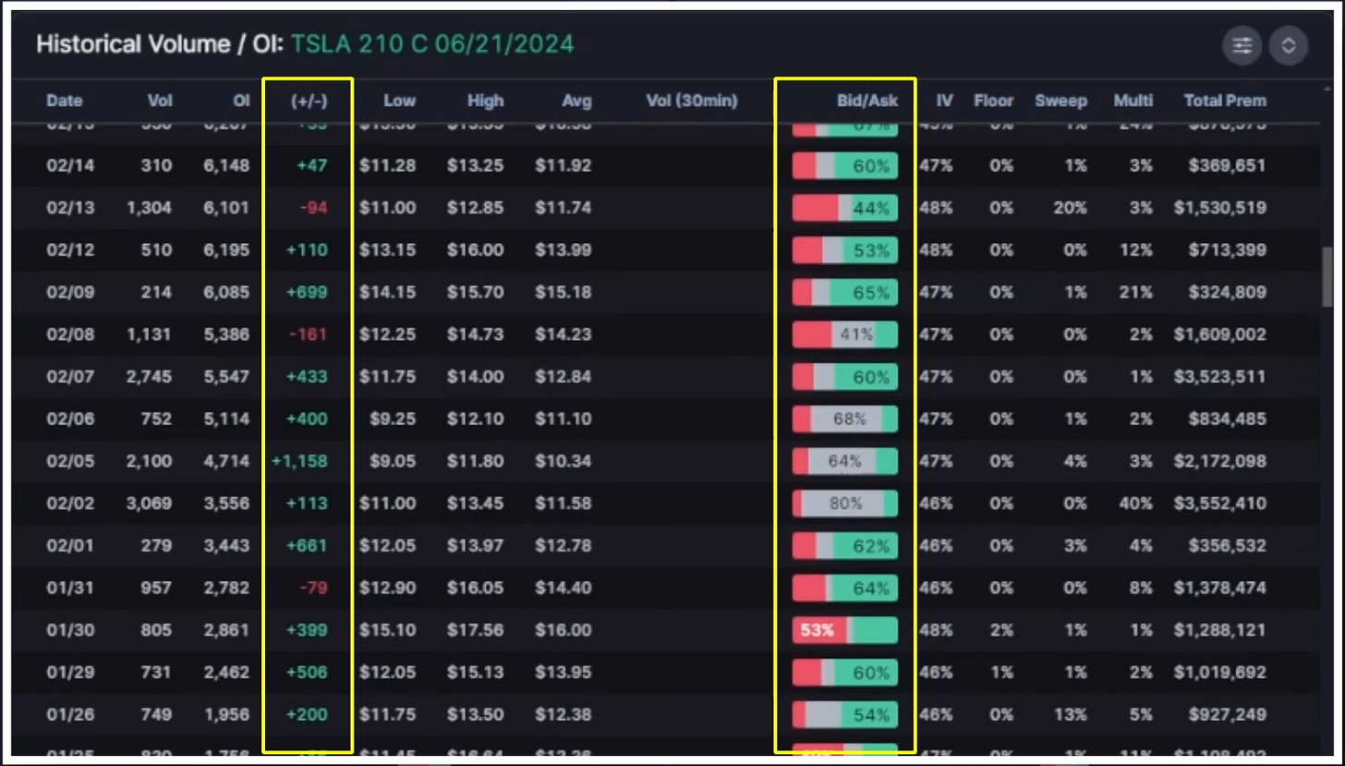This screenshot has height=766, width=1345.
Task: Sort by the Low column header
Action: tap(400, 101)
